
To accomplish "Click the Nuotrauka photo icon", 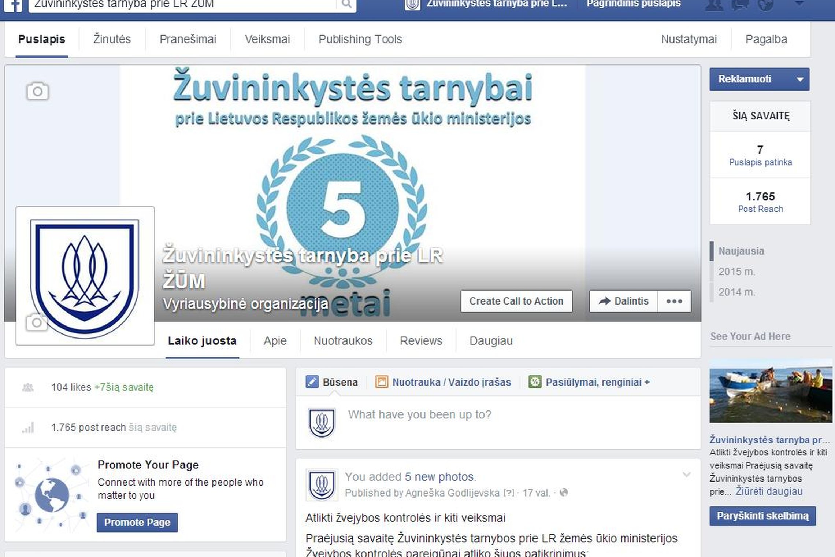I will pyautogui.click(x=381, y=382).
